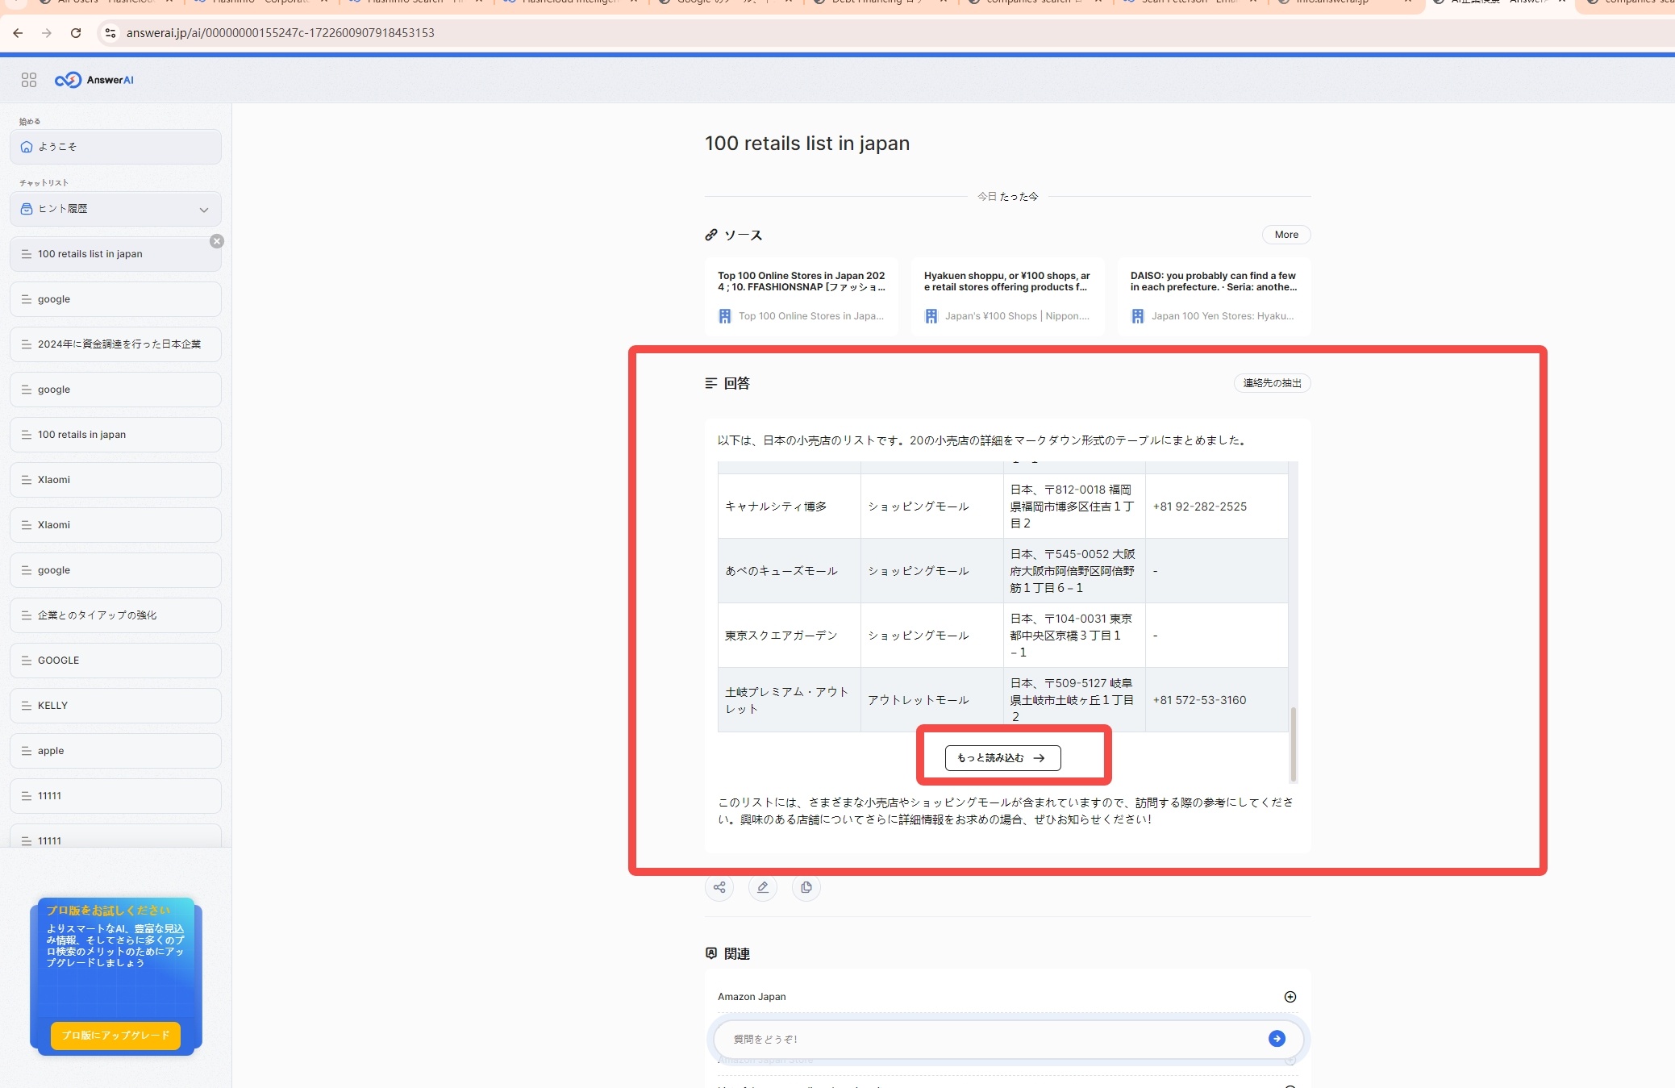Open the KELLY chat entry

click(116, 706)
